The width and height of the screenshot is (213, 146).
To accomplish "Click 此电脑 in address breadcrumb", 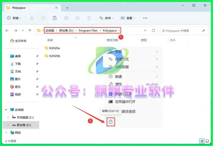I will [50, 31].
